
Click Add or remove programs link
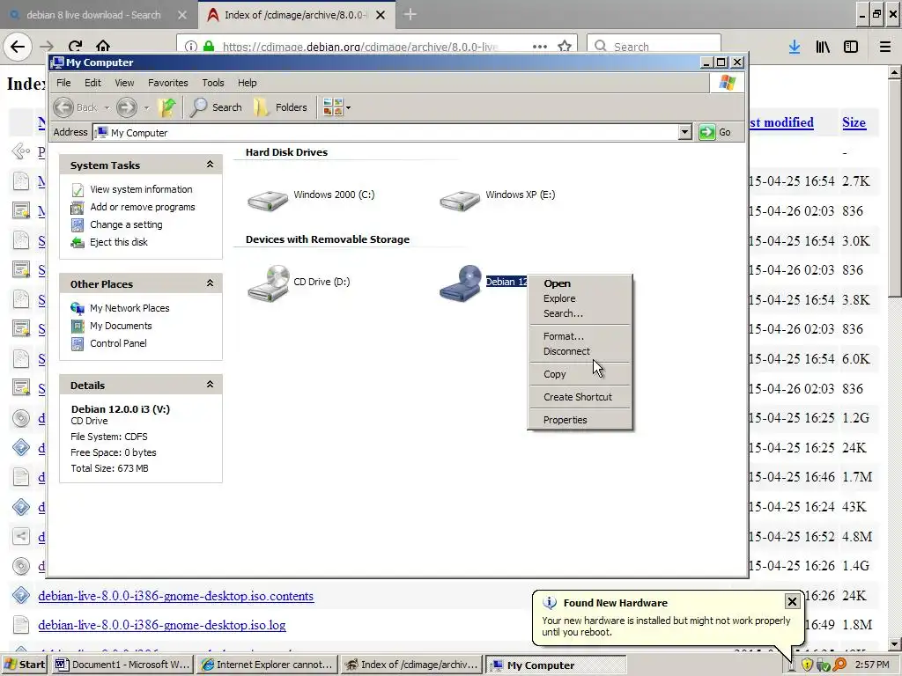tap(142, 207)
